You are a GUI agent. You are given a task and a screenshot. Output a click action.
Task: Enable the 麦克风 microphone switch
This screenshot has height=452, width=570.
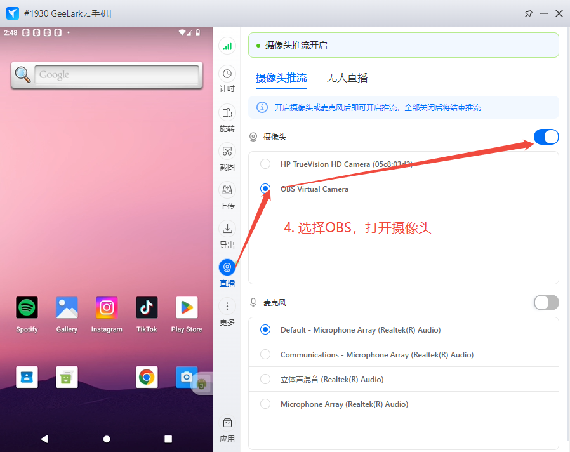546,302
